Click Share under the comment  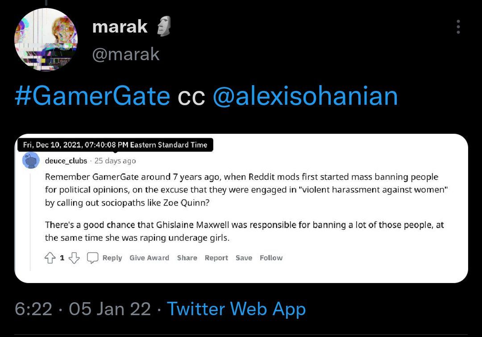187,258
